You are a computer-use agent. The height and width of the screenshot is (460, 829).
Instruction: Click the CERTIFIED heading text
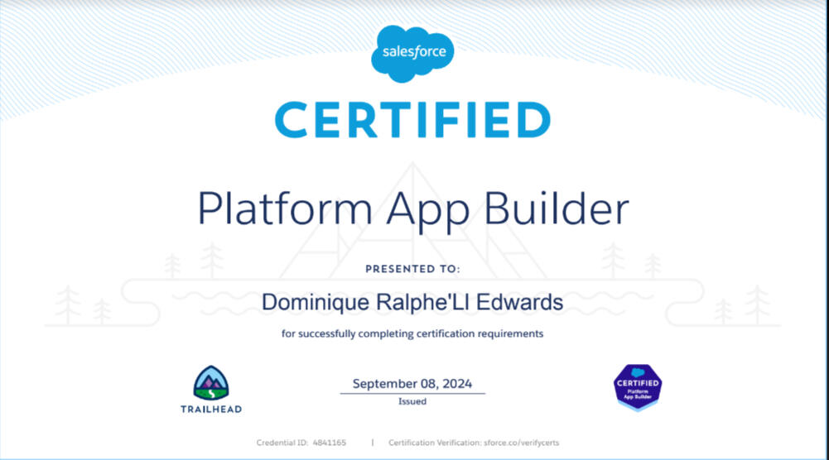(412, 121)
